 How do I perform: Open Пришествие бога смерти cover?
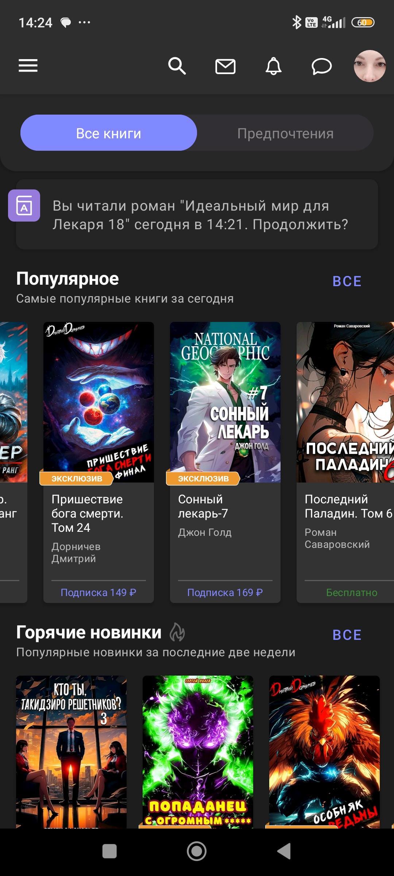coord(98,402)
